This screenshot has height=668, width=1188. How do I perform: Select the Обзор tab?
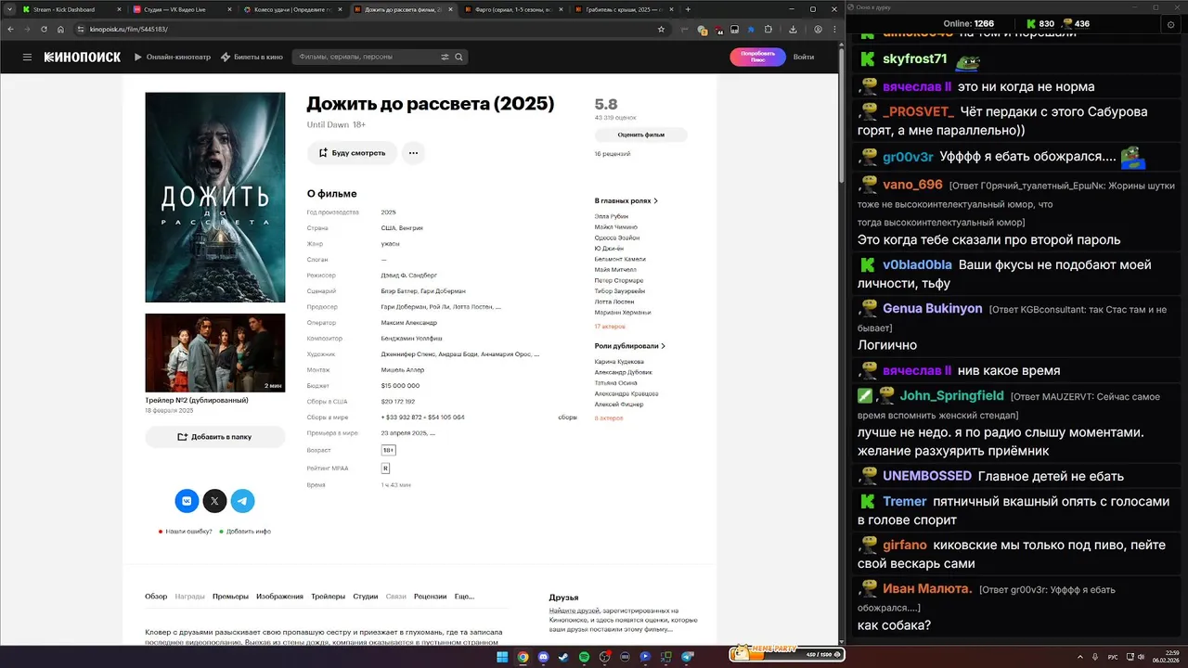[156, 597]
